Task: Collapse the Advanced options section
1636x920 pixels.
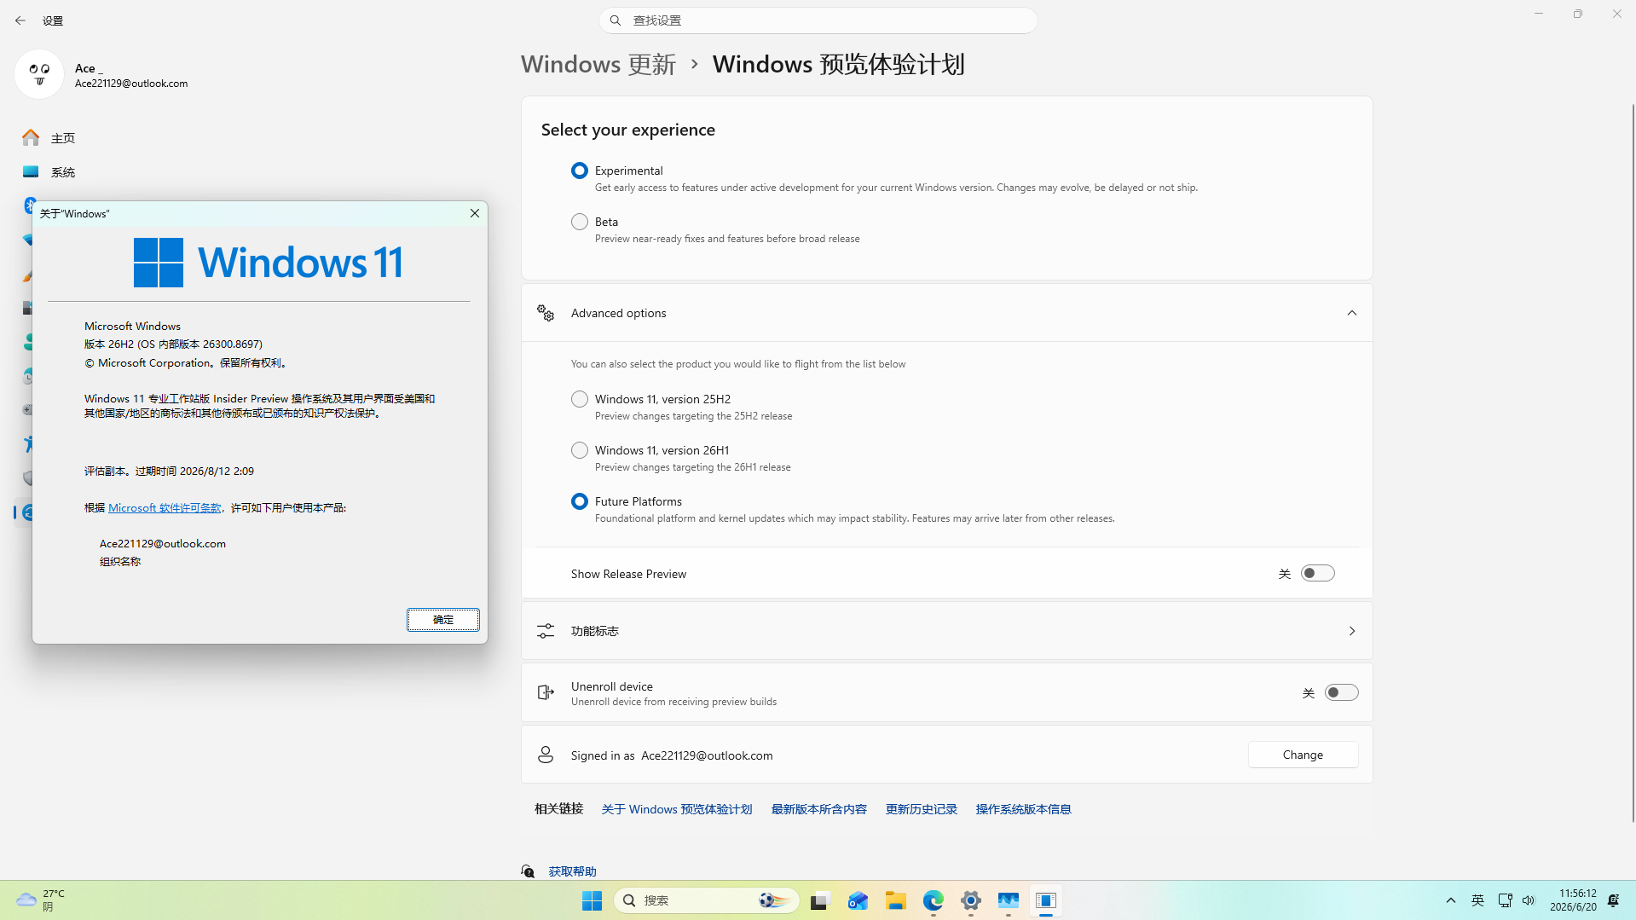Action: point(1352,313)
